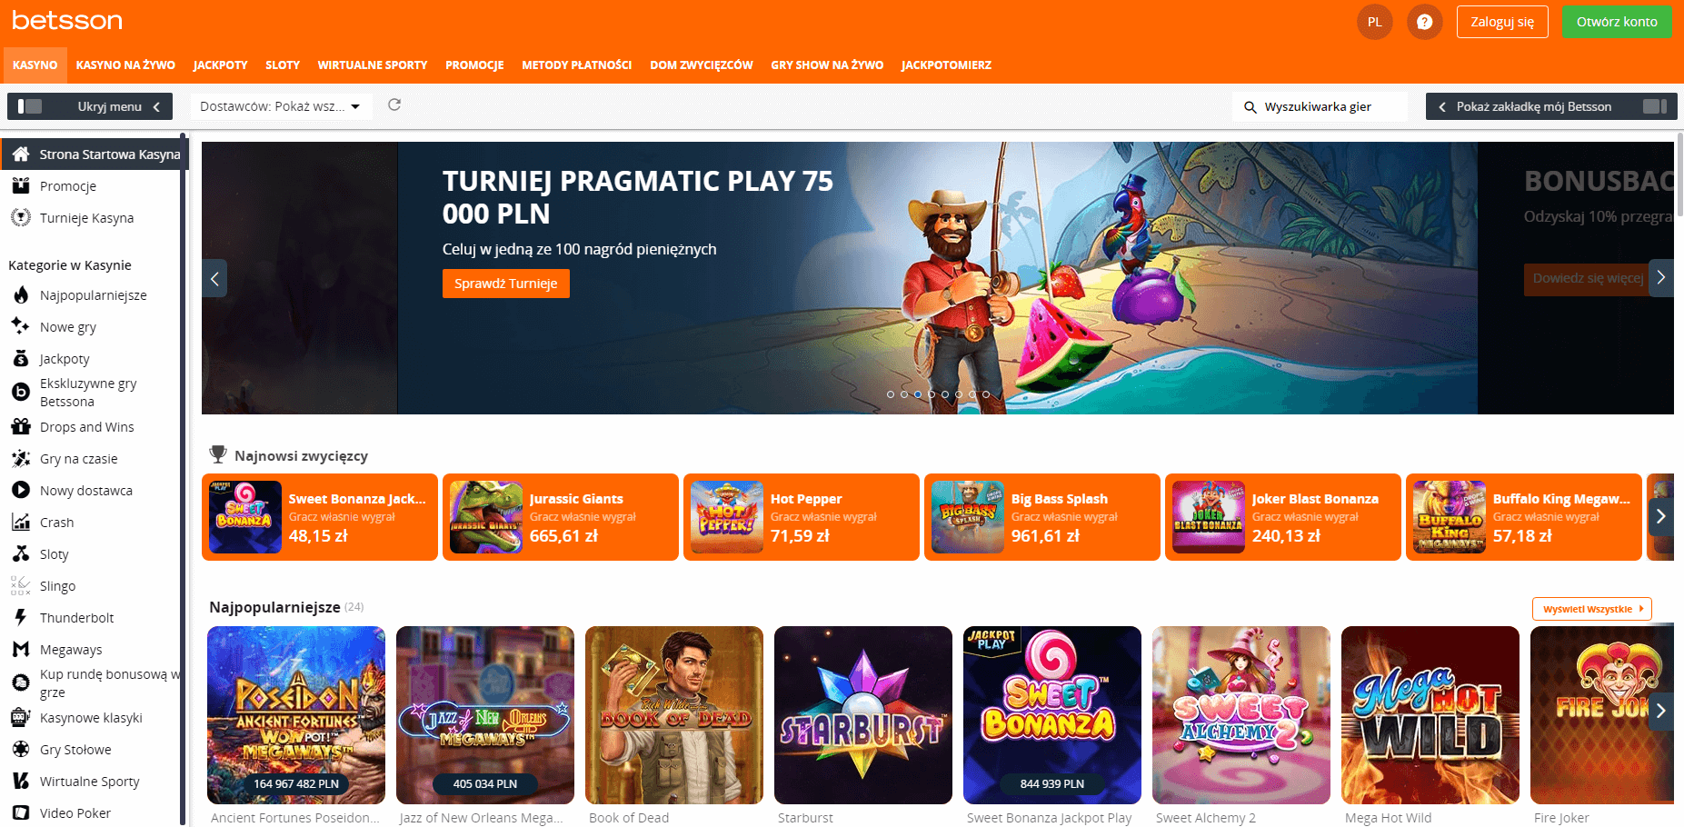Click the refresh games icon
1684x827 pixels.
coord(394,105)
